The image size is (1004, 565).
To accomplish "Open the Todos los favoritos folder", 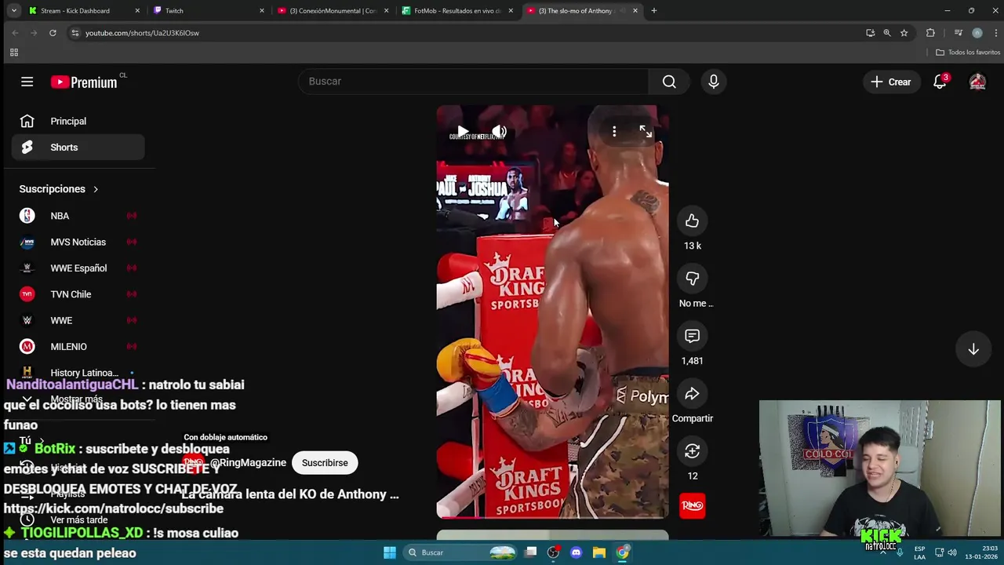I will (x=968, y=53).
